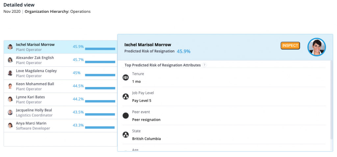The width and height of the screenshot is (337, 157).
Task: Click the help question mark next to Attributes
Action: point(204,65)
